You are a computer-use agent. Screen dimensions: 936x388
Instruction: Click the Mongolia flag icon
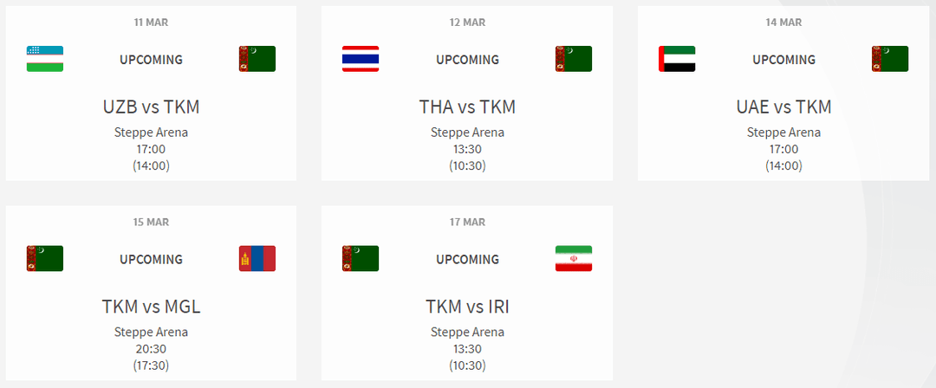257,258
